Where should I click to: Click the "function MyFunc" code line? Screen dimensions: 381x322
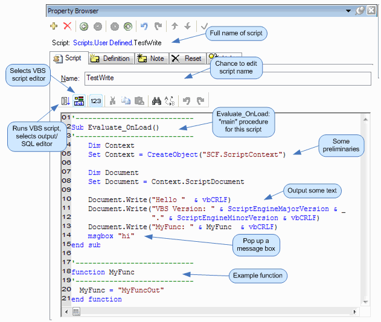coord(103,272)
